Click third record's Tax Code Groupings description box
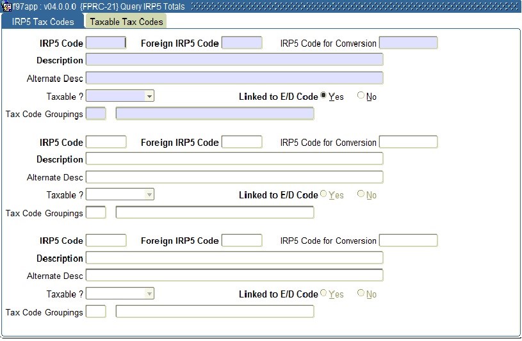Viewport: 522px width, 341px height. (215, 312)
